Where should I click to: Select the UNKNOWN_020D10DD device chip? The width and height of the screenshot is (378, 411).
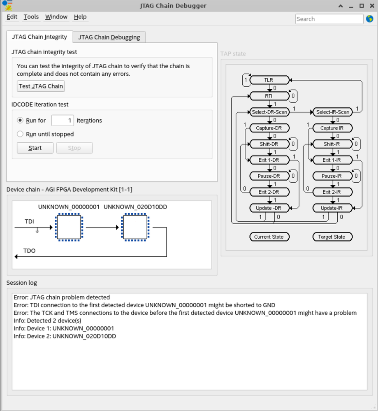point(135,227)
